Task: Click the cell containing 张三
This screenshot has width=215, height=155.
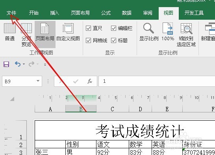Action: 50,152
